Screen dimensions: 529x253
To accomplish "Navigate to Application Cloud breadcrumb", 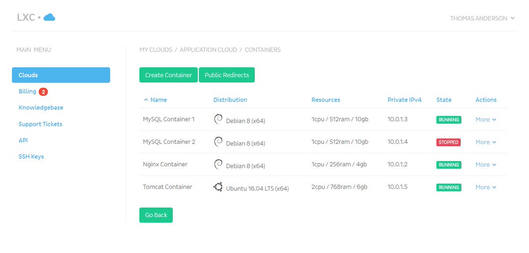I will point(208,50).
